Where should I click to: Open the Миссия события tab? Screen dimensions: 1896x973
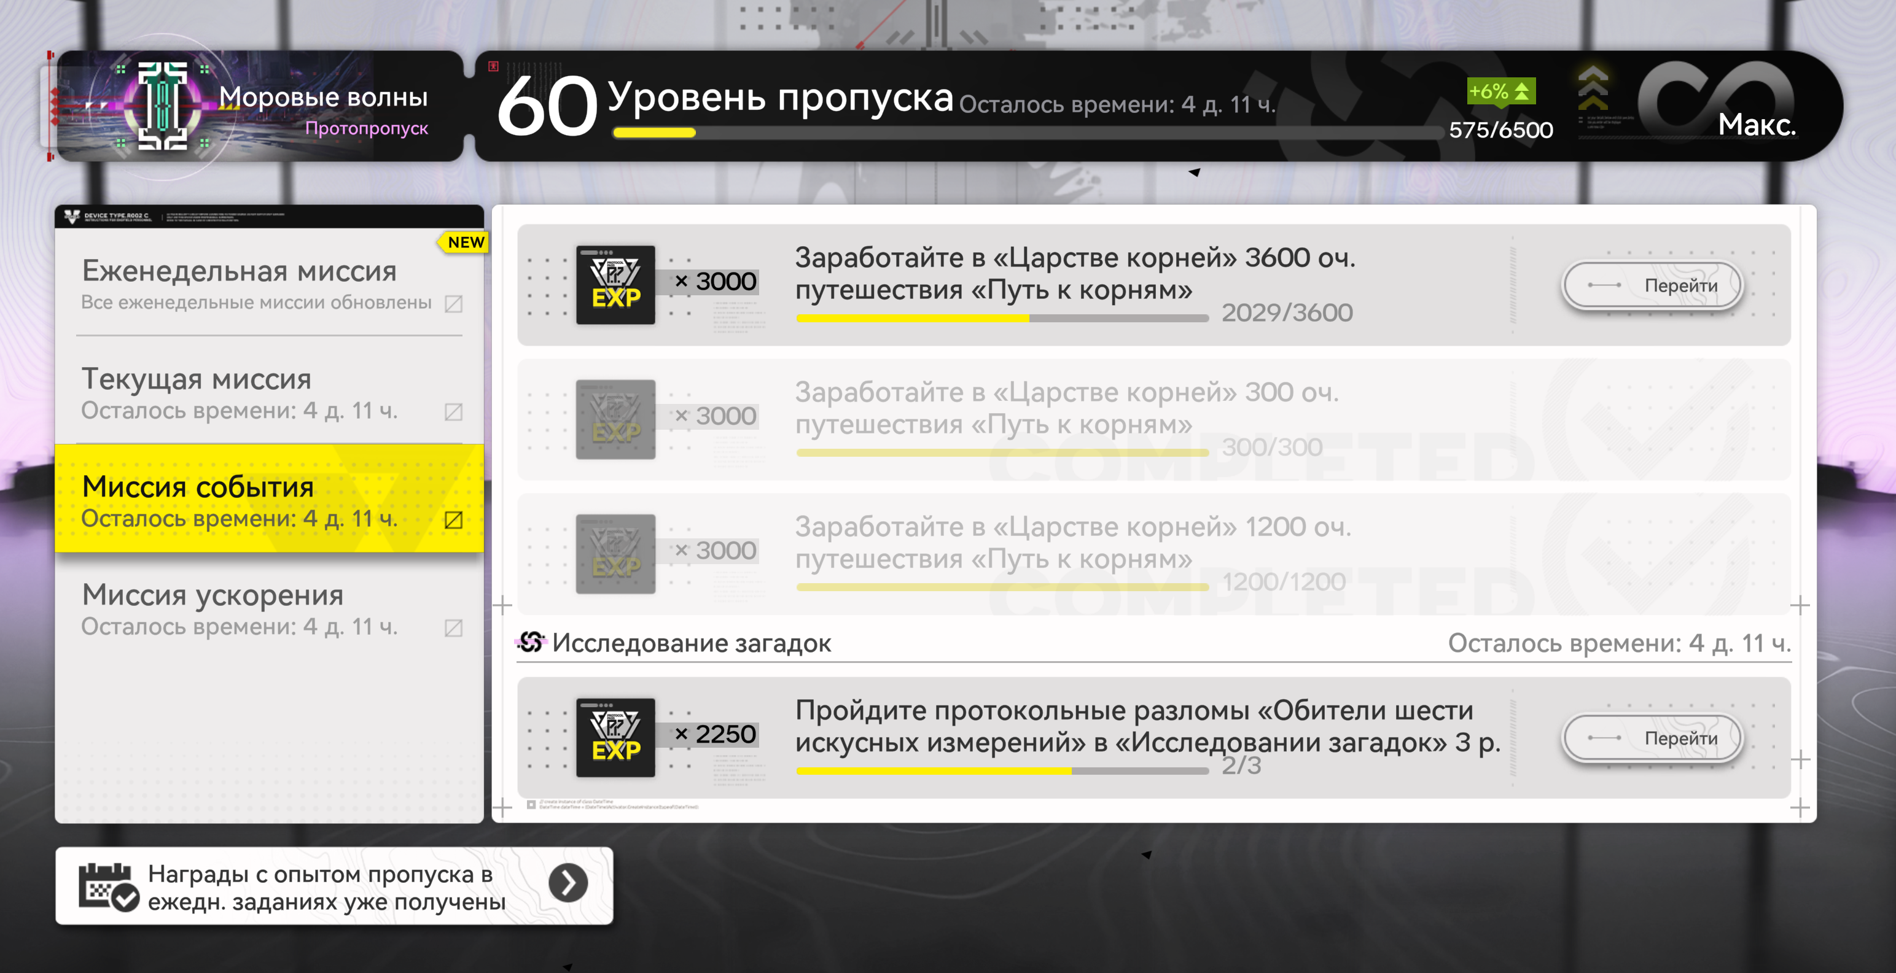(x=270, y=498)
